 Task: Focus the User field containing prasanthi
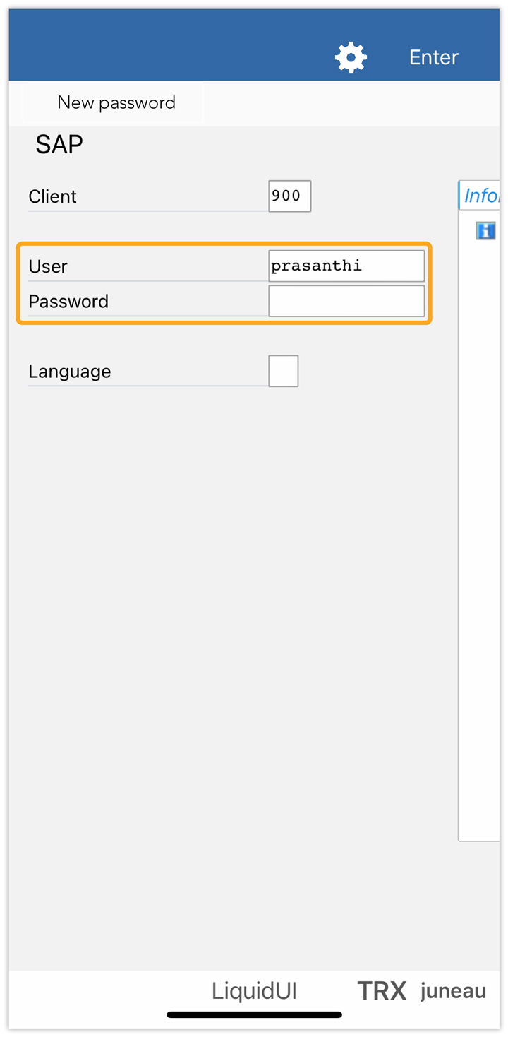click(x=346, y=266)
